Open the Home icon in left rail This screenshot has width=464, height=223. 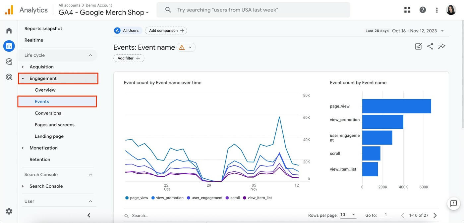click(9, 31)
